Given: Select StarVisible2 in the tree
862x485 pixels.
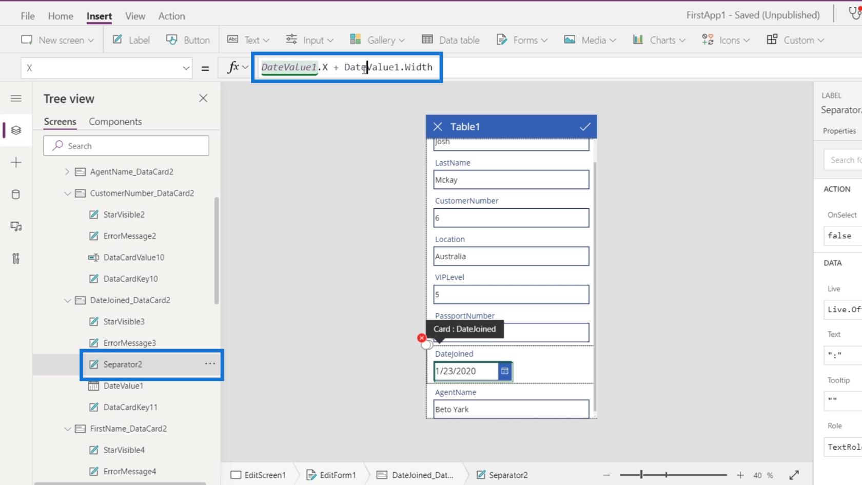Looking at the screenshot, I should [x=124, y=215].
